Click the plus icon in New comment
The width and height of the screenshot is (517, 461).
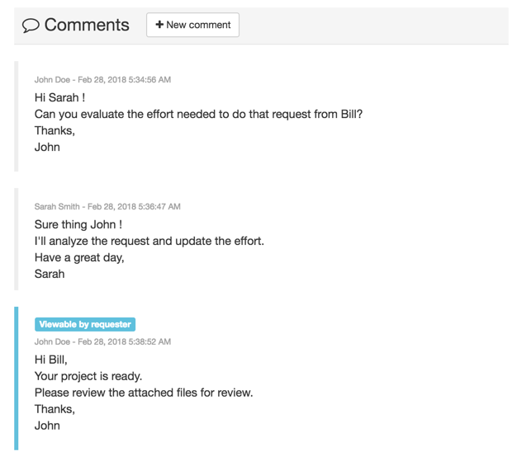tap(159, 25)
